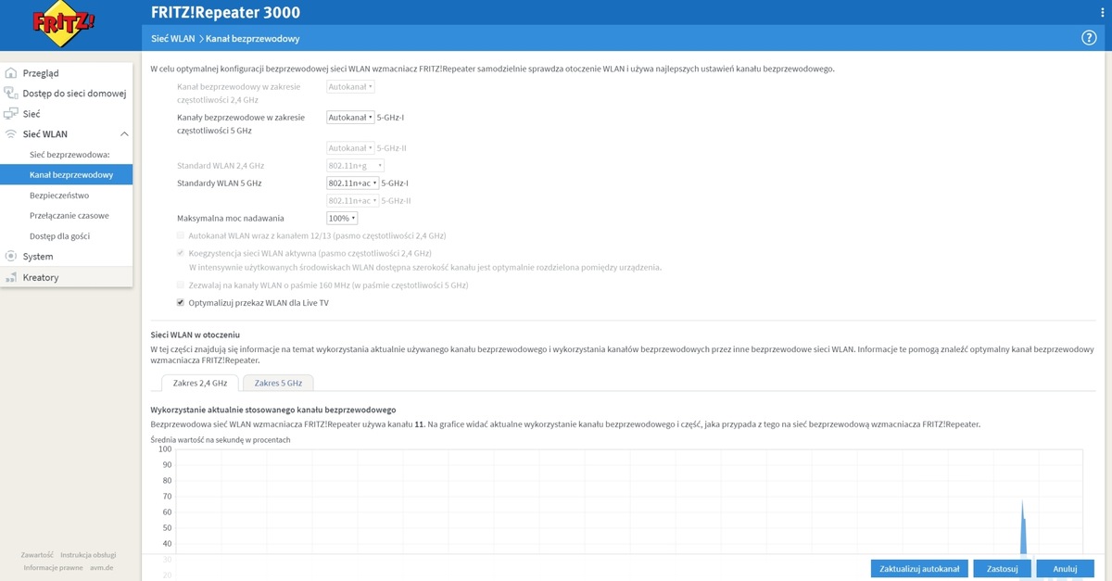
Task: Click the channel usage spike in graph
Action: [x=1023, y=528]
